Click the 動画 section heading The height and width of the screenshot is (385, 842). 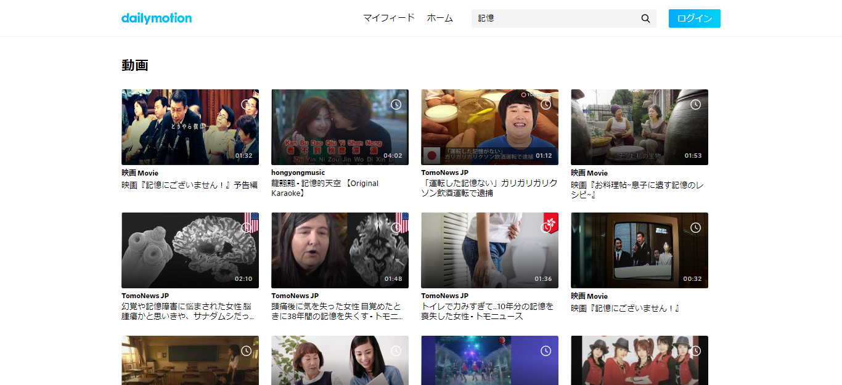pos(135,65)
